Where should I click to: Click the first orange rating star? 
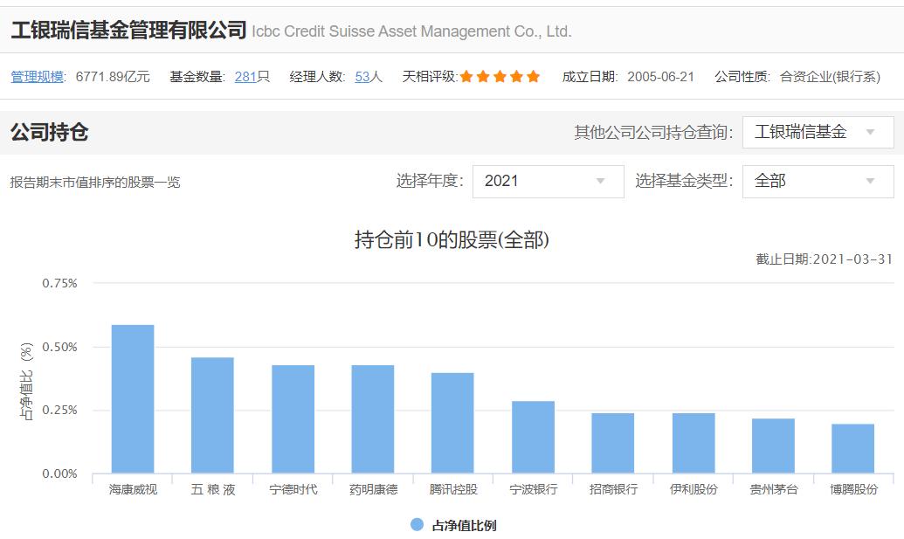pos(466,76)
